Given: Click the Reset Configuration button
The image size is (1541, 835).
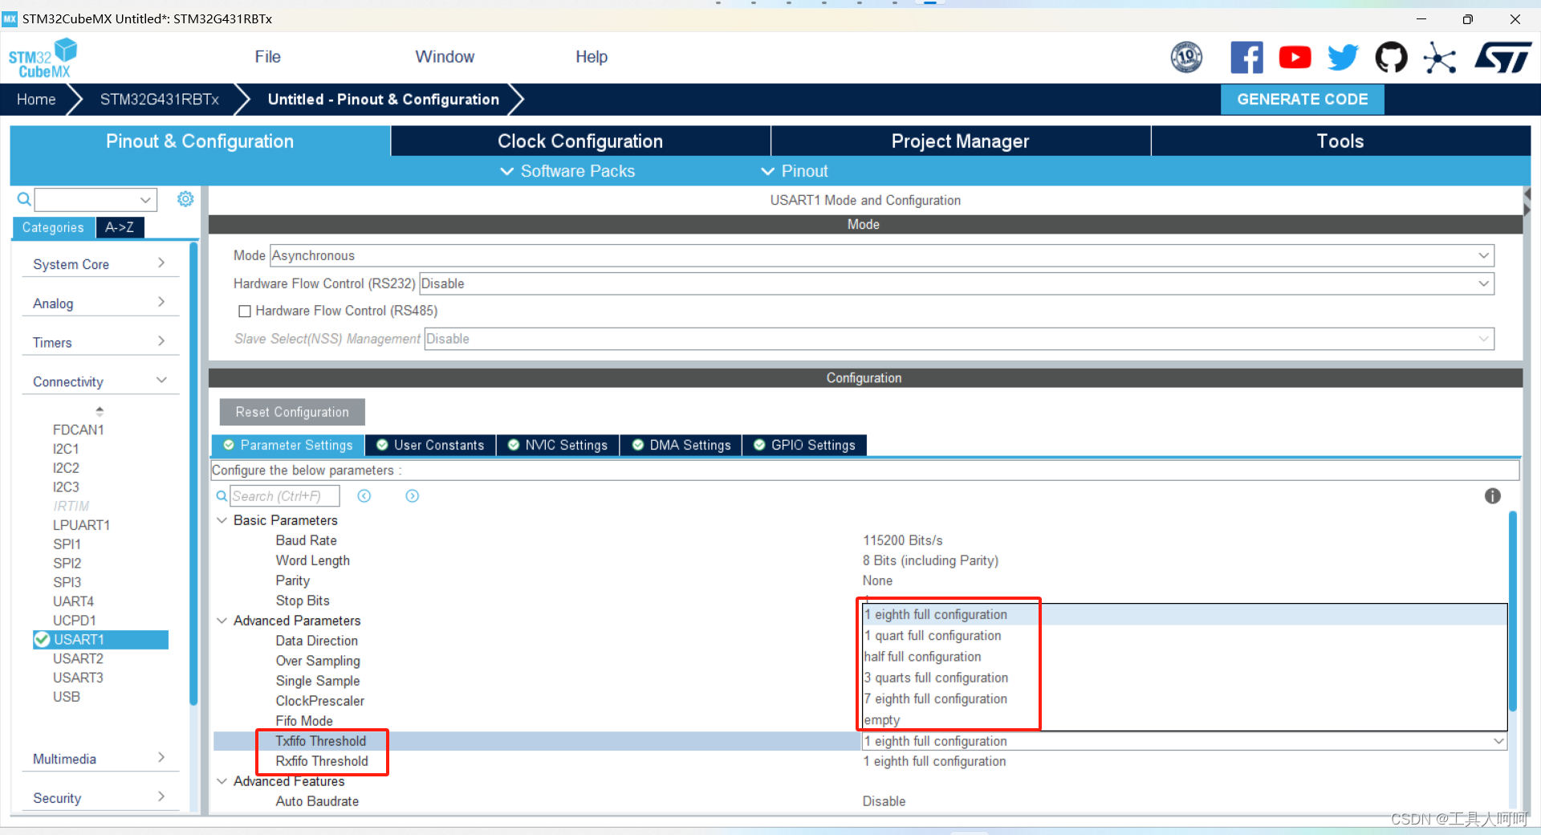Looking at the screenshot, I should pyautogui.click(x=292, y=412).
